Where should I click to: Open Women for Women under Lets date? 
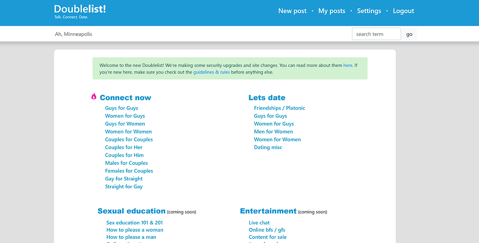click(278, 139)
